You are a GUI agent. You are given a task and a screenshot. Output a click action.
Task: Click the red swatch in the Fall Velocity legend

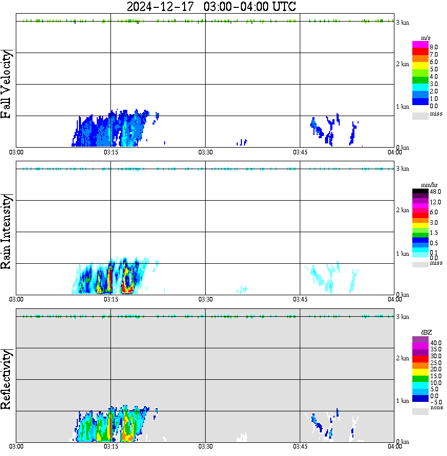420,52
